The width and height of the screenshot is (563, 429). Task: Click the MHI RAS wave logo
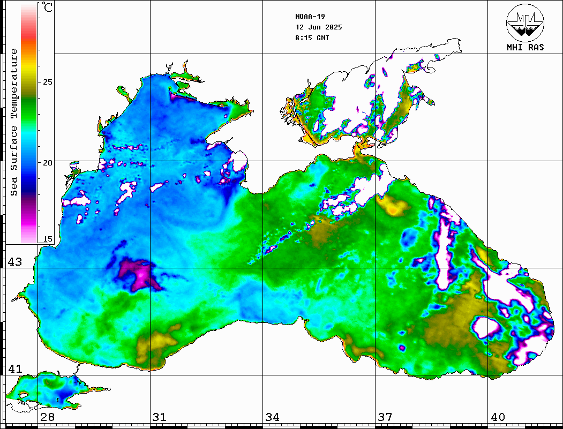[525, 22]
